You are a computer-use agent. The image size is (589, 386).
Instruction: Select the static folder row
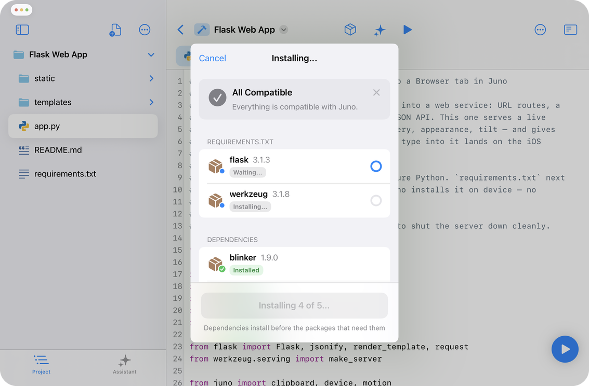pos(83,78)
